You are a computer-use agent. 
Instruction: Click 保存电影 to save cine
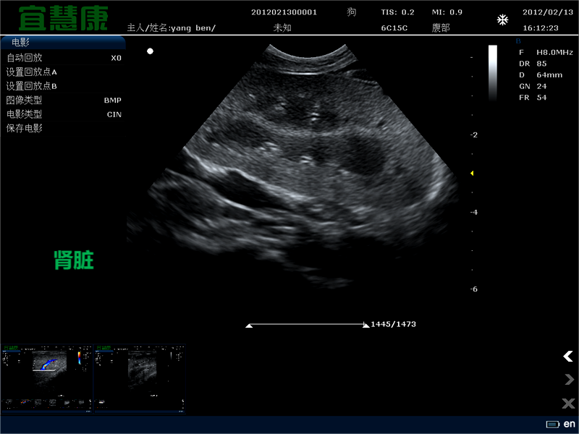coord(25,129)
